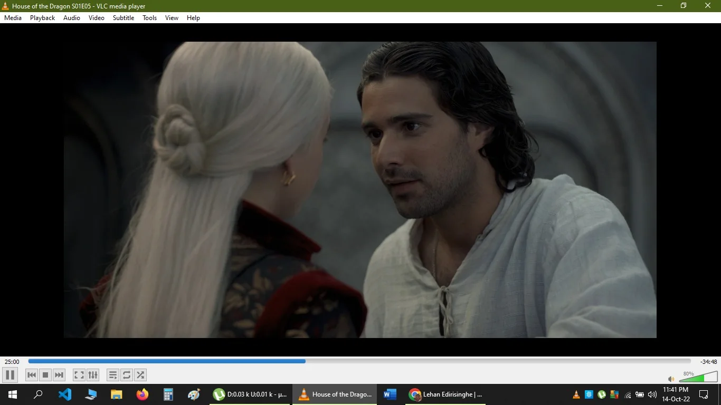Open the Media menu
The width and height of the screenshot is (721, 405).
point(13,18)
